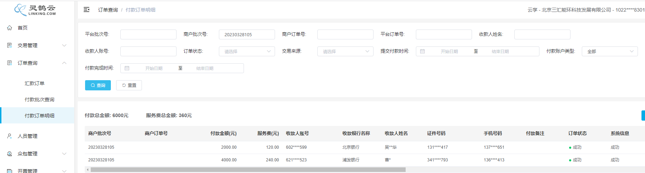645x173 pixels.
Task: Open 汇款订单 in the sidebar
Action: pos(35,83)
